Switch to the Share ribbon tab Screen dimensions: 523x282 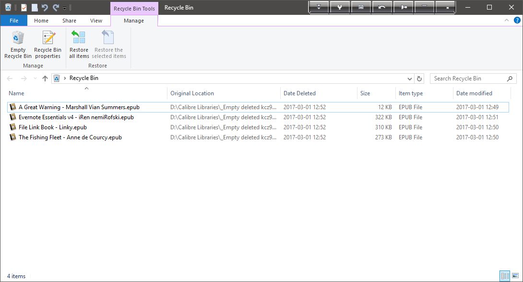point(69,21)
